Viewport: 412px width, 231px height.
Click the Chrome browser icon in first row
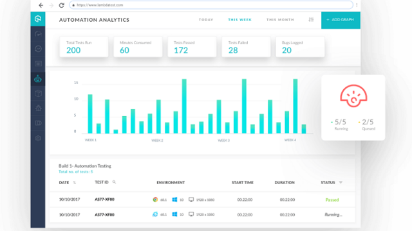tap(155, 200)
